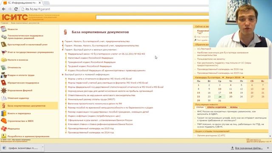Viewport: 272px width, 153px height.
Task: Open link Гарант. Москва. Налоги, бухгалтерский учет
Action: pos(102,45)
